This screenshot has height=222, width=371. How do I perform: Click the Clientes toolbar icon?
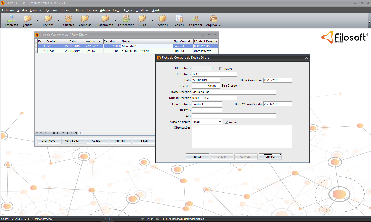[x=68, y=19]
